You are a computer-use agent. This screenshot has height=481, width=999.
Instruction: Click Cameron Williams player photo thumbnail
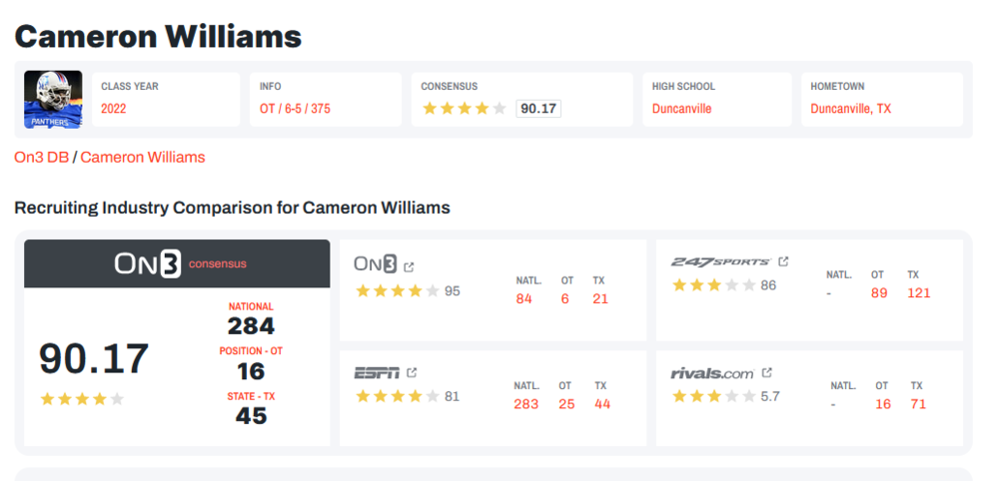click(53, 100)
